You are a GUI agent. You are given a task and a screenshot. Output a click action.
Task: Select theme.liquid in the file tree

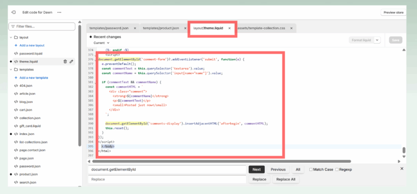pyautogui.click(x=29, y=62)
